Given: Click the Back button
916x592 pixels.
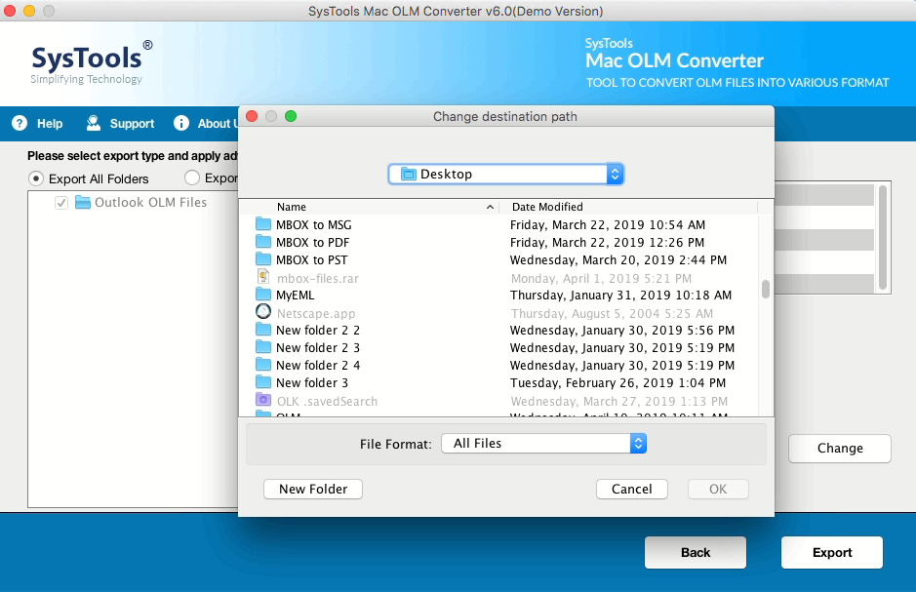Looking at the screenshot, I should click(696, 552).
